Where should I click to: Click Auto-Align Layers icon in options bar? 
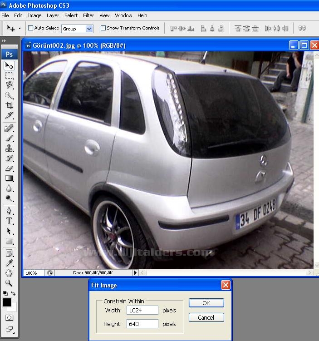[302, 28]
